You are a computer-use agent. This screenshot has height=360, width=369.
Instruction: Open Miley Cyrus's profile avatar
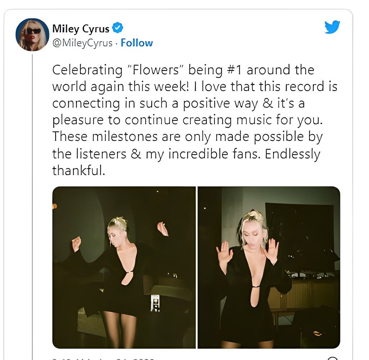coord(32,35)
